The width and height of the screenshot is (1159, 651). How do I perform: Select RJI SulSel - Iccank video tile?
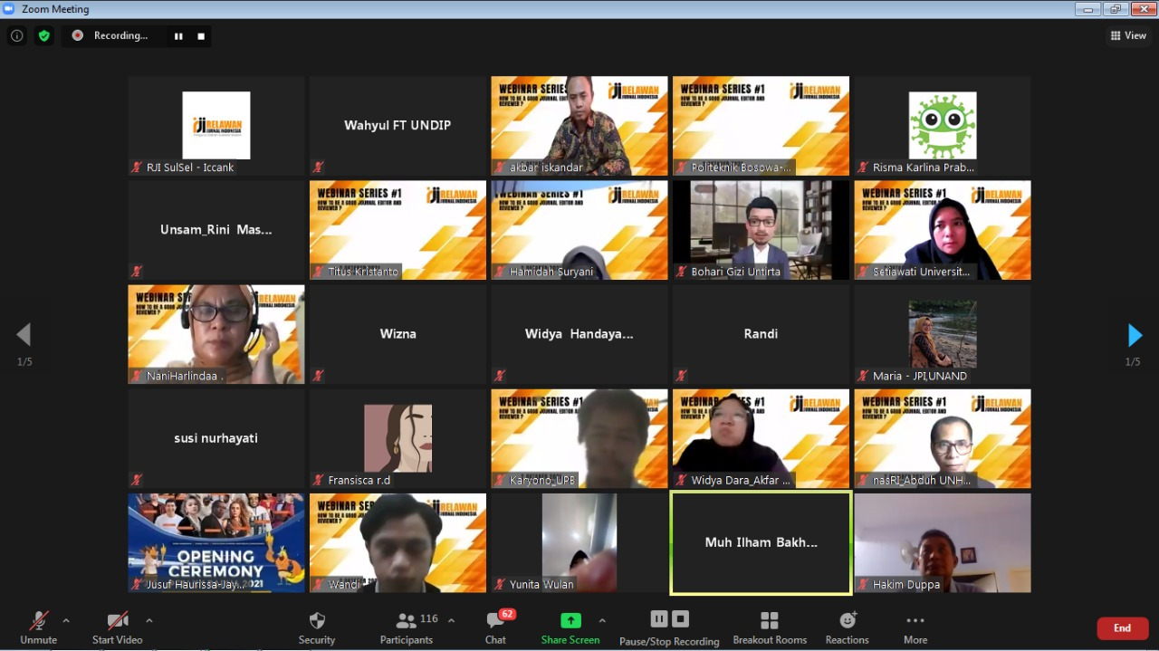point(216,126)
